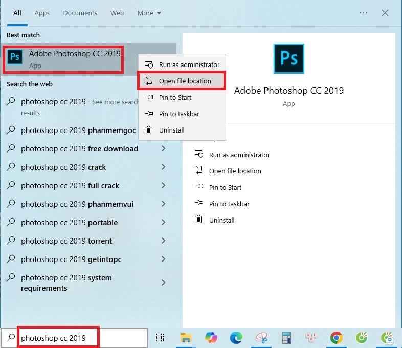Choose Run as administrator in context menu
Screen dimensions: 402x348
coord(189,64)
